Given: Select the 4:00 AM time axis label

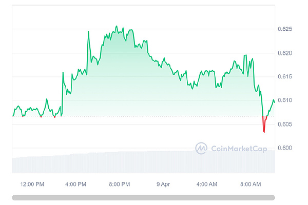Looking at the screenshot, I should pyautogui.click(x=207, y=184).
